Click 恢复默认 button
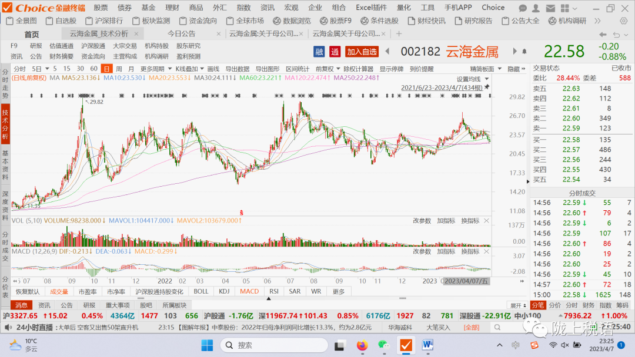This screenshot has width=635, height=357. (x=28, y=291)
